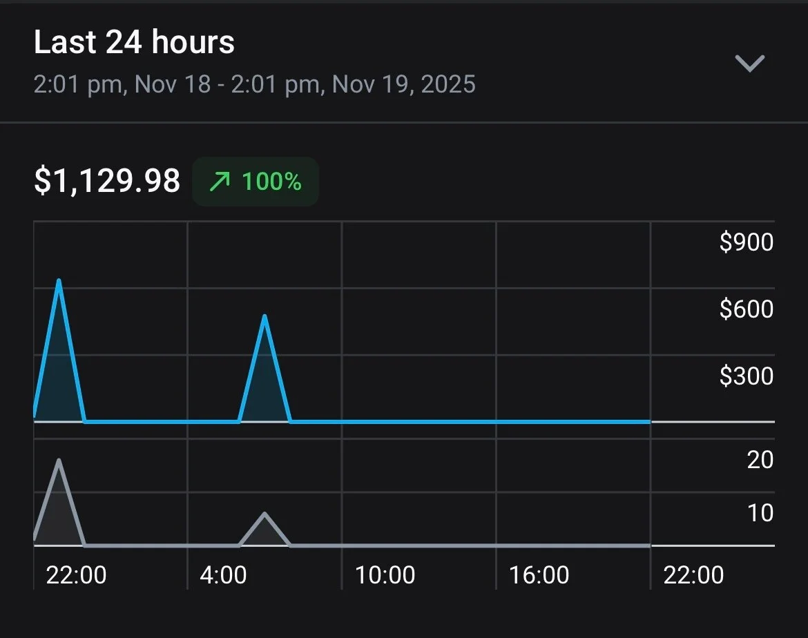Viewport: 808px width, 638px height.
Task: Click the 10 label on the lower chart axis
Action: tap(760, 513)
